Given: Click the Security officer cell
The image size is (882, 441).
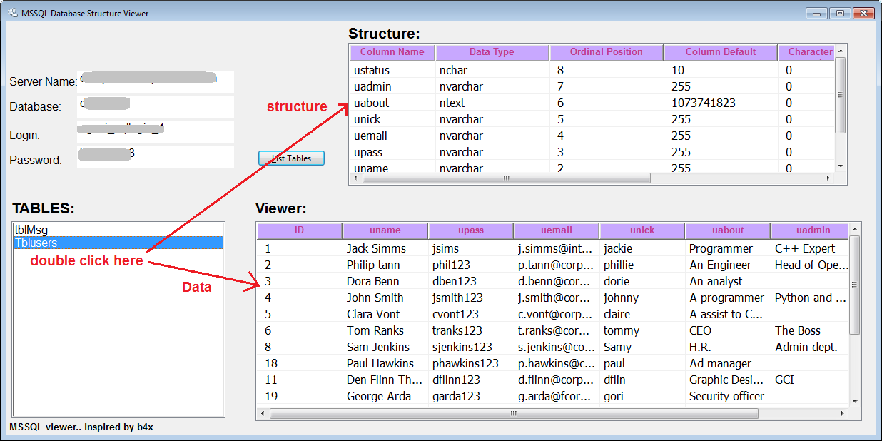Looking at the screenshot, I should click(x=728, y=396).
